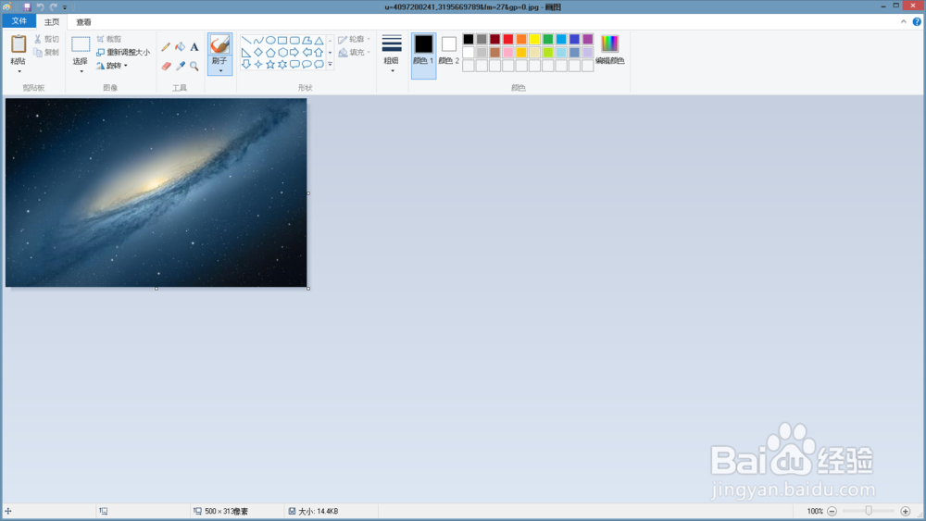Click the Brush (刷子) tool icon
Viewport: 926px width, 521px height.
(219, 44)
